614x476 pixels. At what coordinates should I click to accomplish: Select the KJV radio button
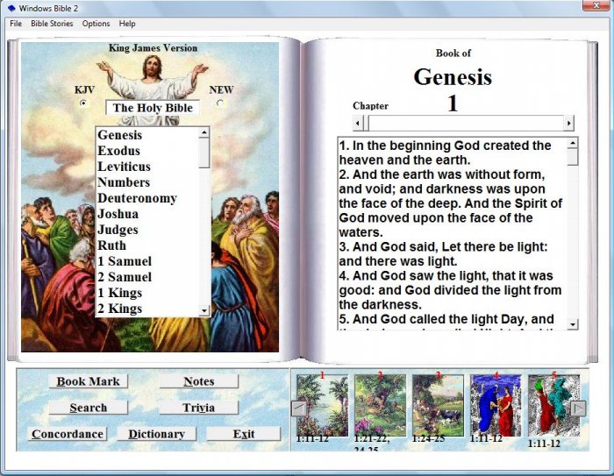(x=83, y=103)
